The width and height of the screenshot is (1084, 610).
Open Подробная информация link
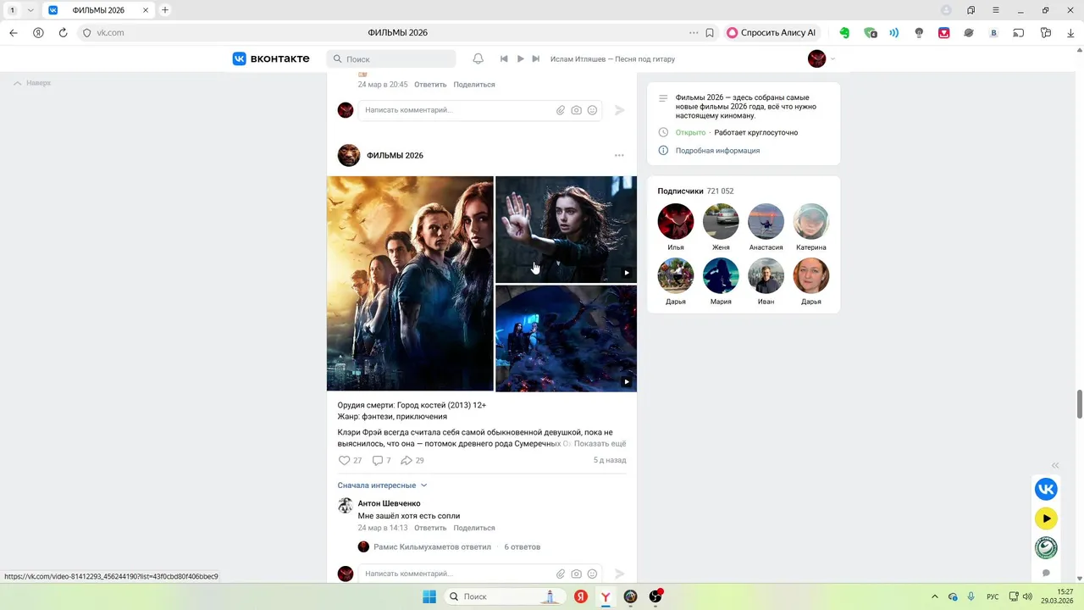coord(717,151)
